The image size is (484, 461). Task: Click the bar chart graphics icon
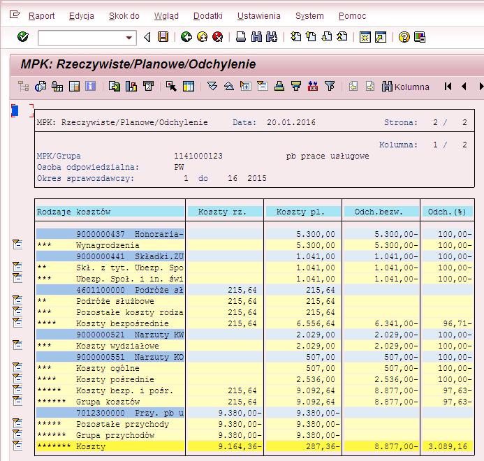[131, 87]
